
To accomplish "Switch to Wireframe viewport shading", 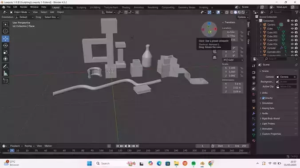I will point(232,12).
